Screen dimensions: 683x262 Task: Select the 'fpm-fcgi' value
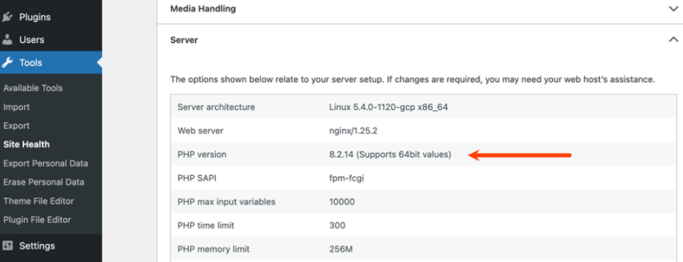click(346, 178)
